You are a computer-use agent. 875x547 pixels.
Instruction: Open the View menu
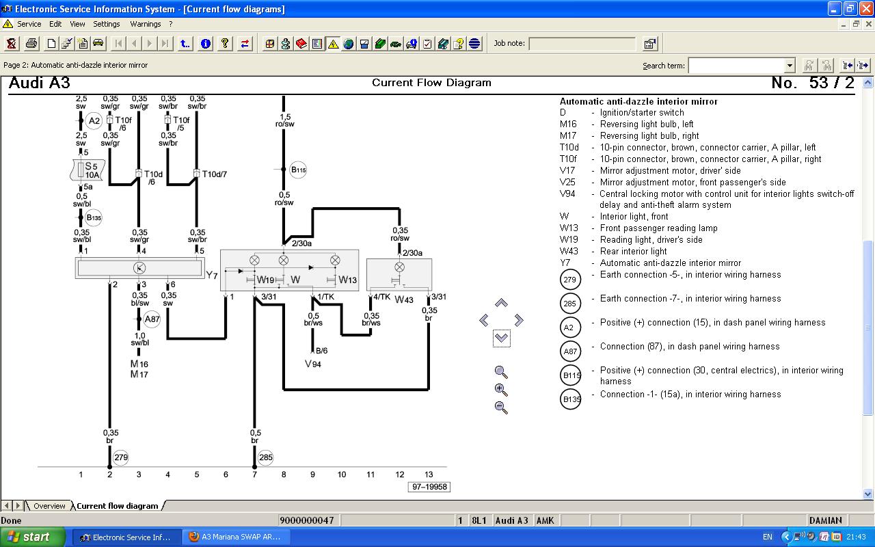(77, 24)
